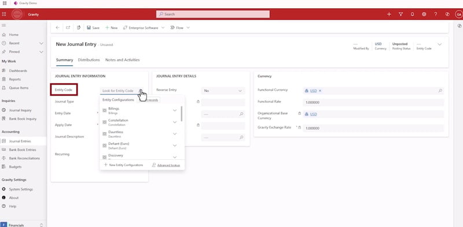This screenshot has height=227, width=463.
Task: Open About in sidebar
Action: 13,197
